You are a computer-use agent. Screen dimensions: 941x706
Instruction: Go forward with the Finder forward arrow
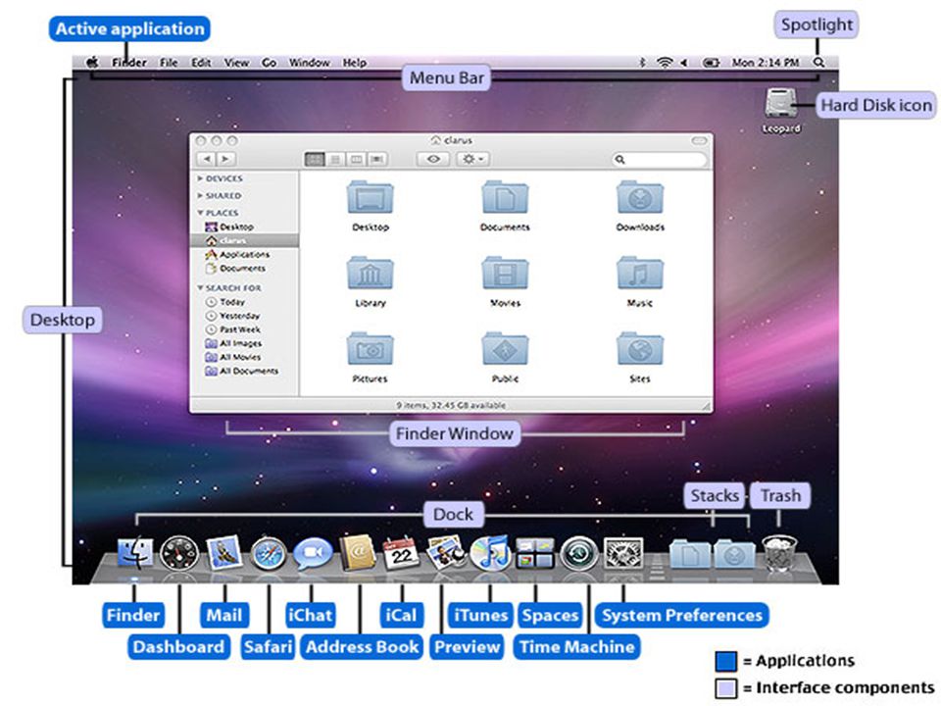(x=225, y=159)
